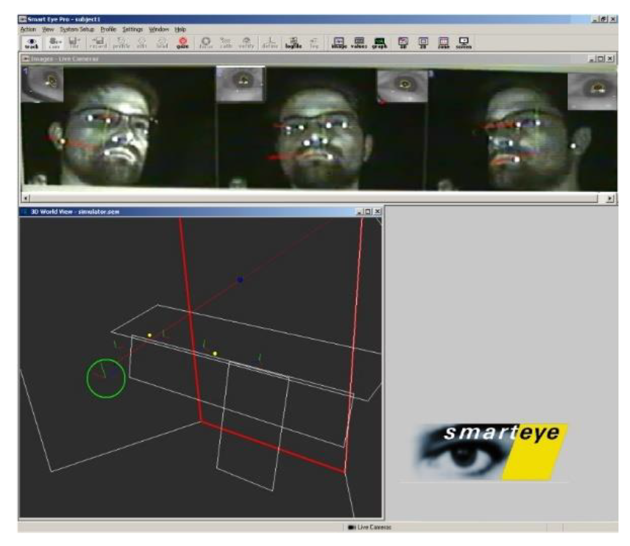The image size is (630, 546).
Task: Open the Action menu
Action: point(28,29)
